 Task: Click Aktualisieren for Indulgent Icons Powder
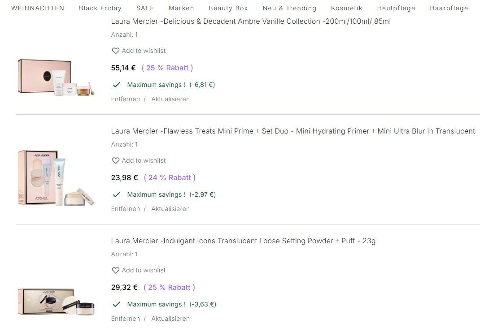tap(170, 319)
